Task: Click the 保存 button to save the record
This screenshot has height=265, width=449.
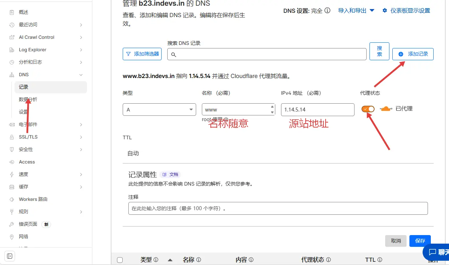Action: (420, 241)
